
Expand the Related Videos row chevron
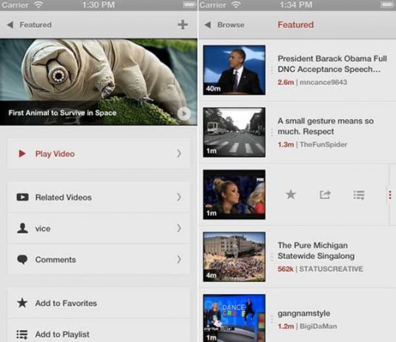point(179,197)
